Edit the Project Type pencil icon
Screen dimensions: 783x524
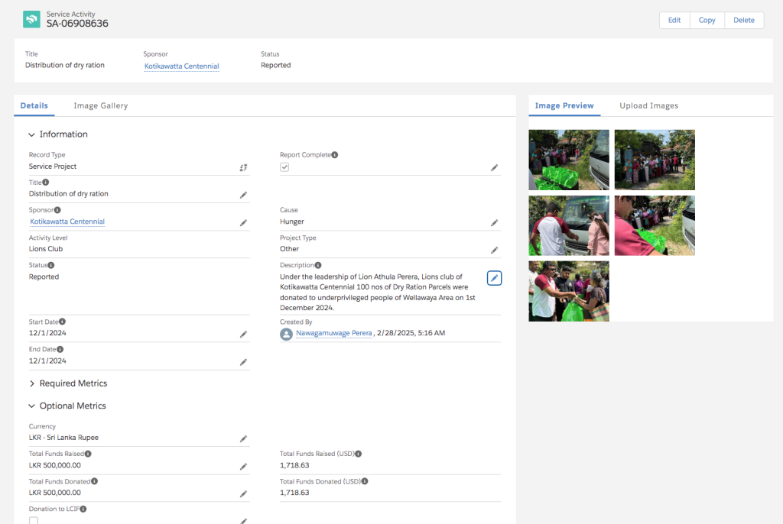click(494, 250)
